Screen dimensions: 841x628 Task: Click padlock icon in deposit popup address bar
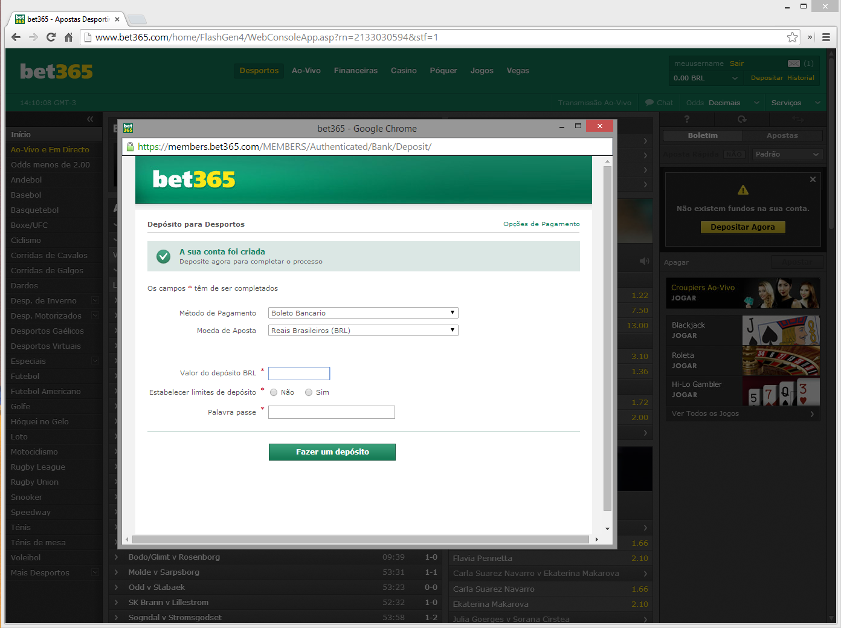[129, 146]
